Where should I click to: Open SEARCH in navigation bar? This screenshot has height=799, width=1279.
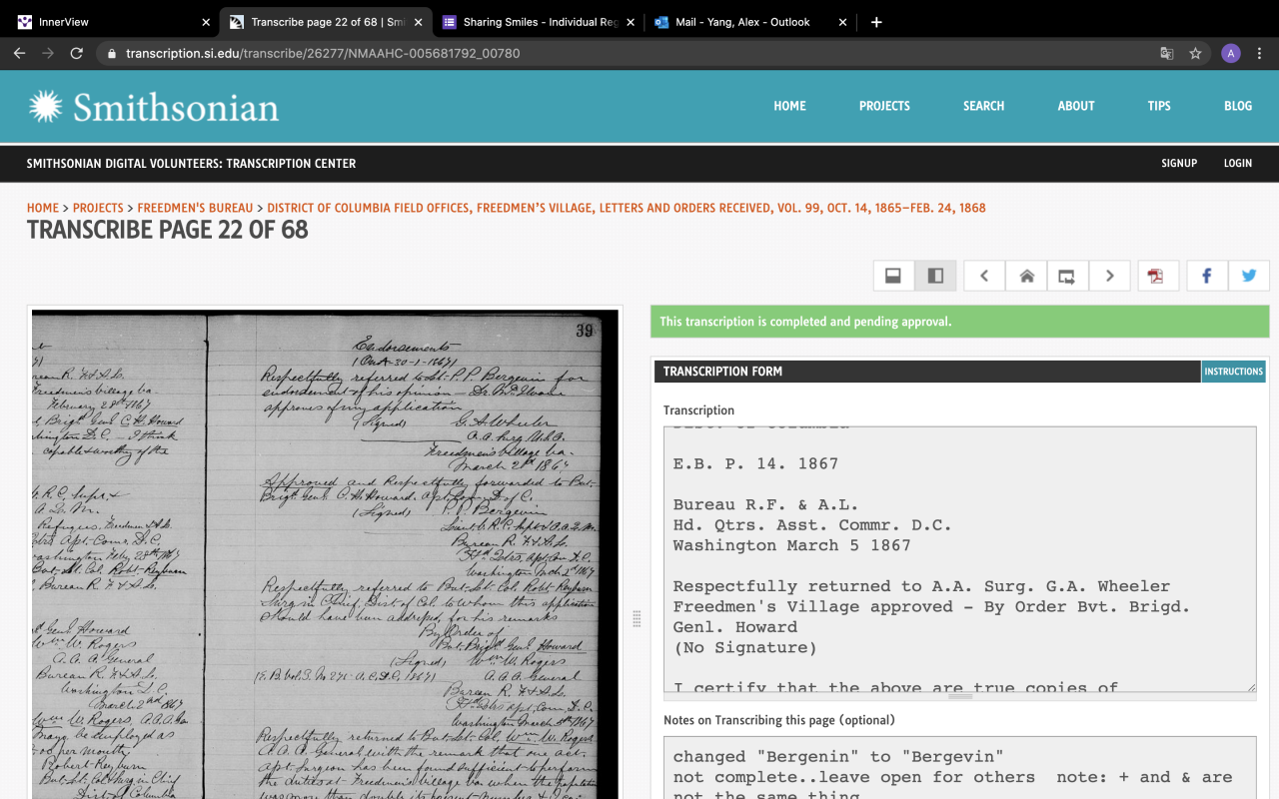[x=984, y=106]
